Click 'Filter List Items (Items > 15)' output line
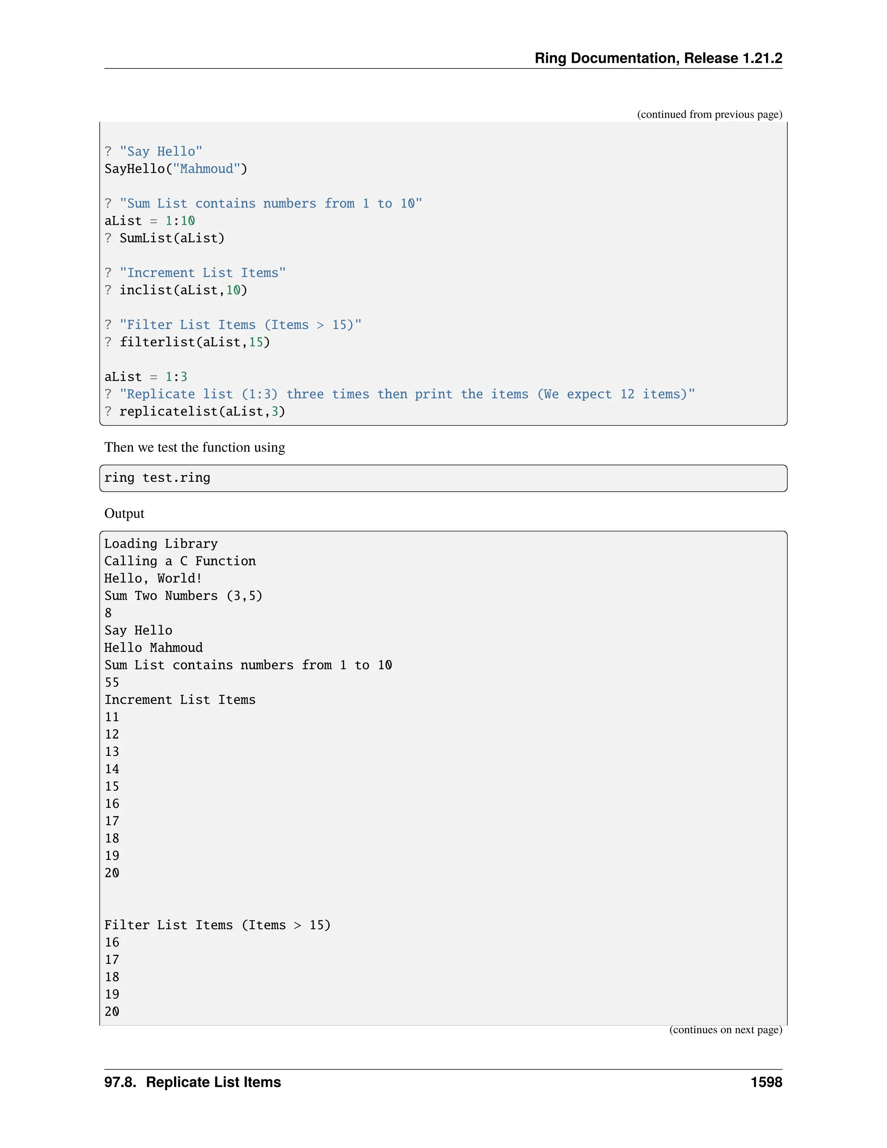 click(217, 925)
